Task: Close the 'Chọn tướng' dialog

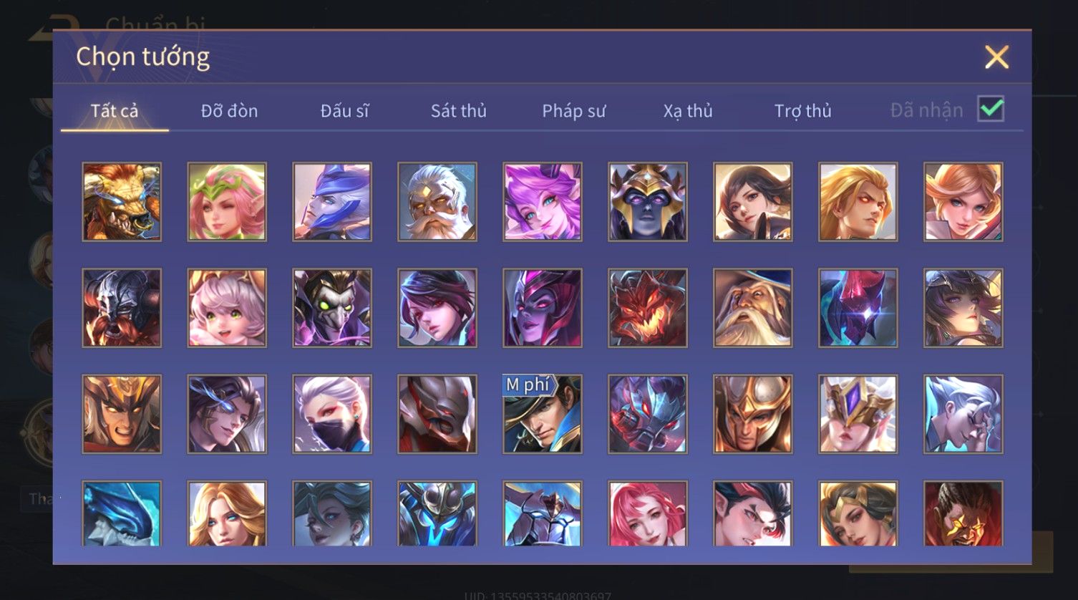Action: (x=996, y=57)
